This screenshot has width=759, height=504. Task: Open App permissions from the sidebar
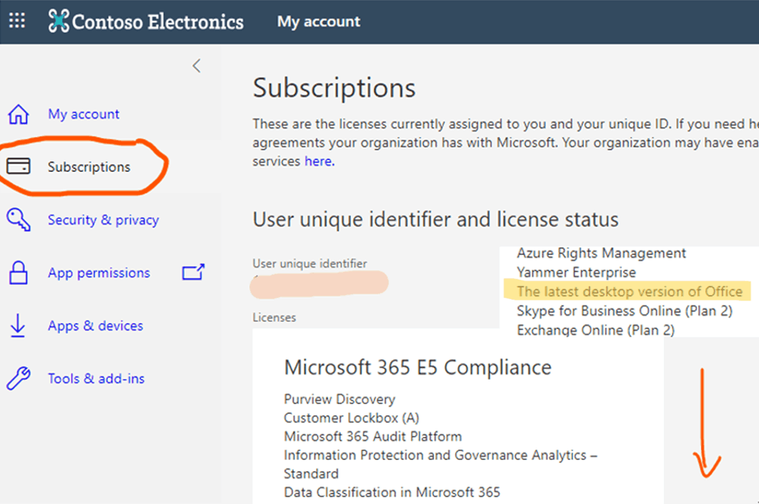pos(99,273)
